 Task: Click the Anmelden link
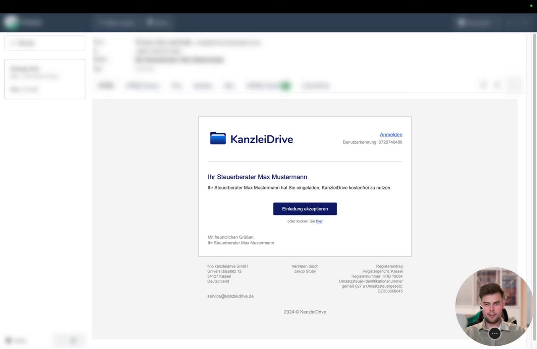point(391,135)
